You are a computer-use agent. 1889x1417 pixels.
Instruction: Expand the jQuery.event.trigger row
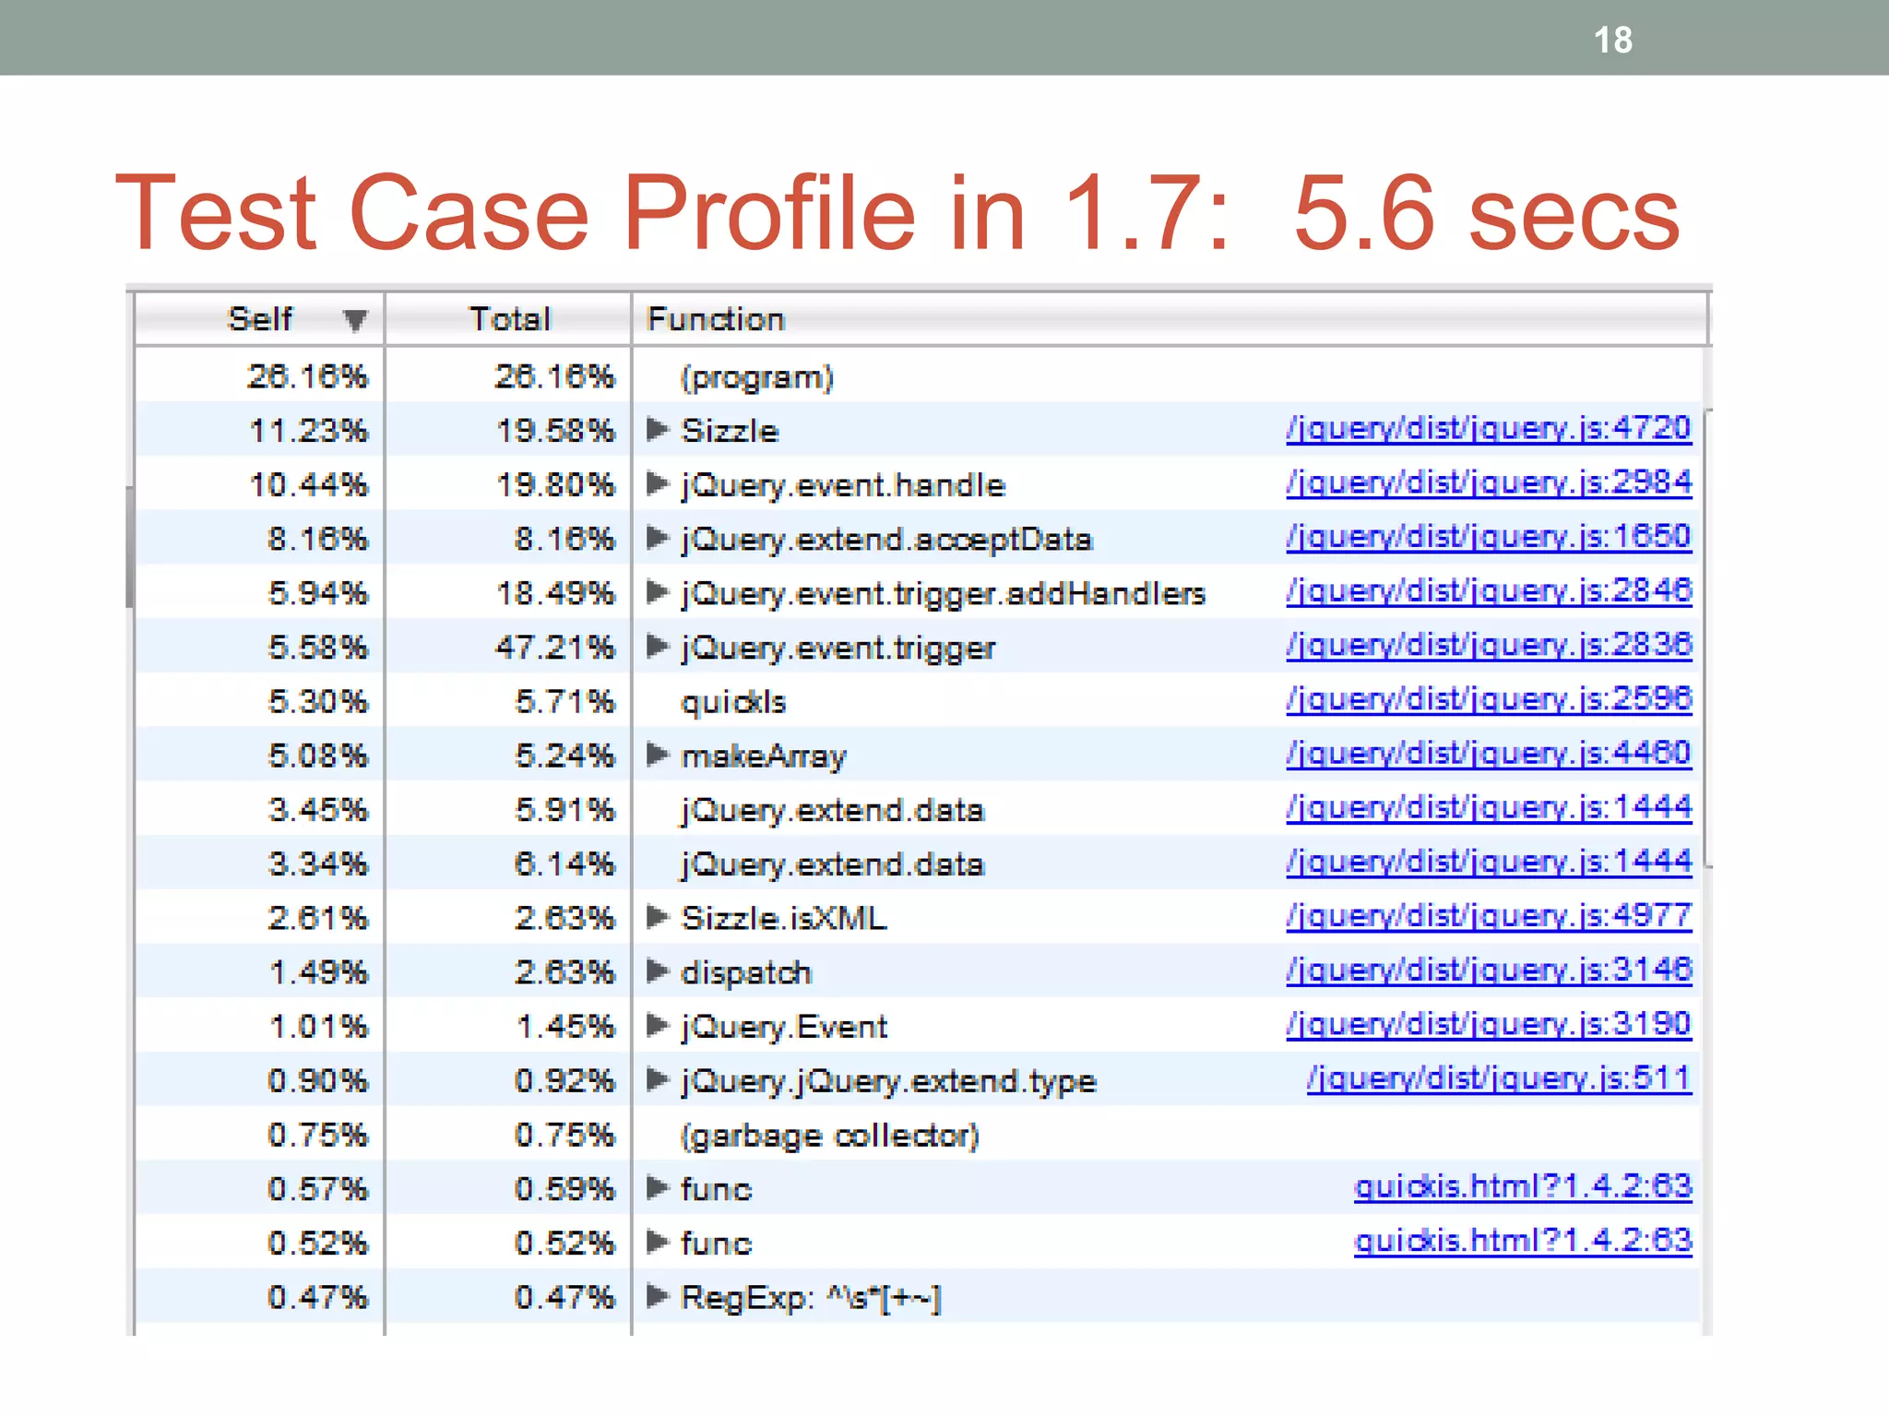pos(657,646)
